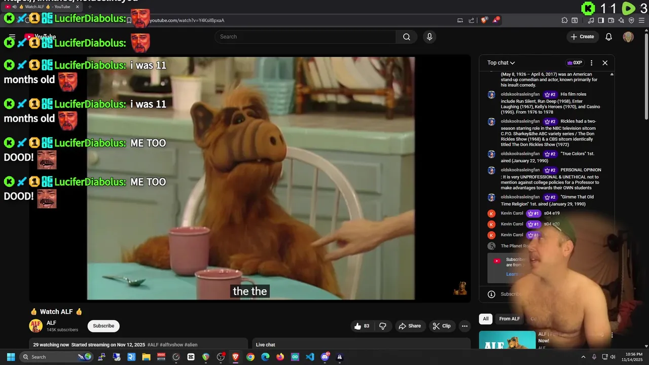Viewport: 649px width, 365px height.
Task: Open the browser extensions puzzle icon
Action: pyautogui.click(x=564, y=20)
